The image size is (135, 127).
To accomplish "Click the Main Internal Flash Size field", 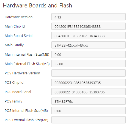I will click(x=89, y=54).
